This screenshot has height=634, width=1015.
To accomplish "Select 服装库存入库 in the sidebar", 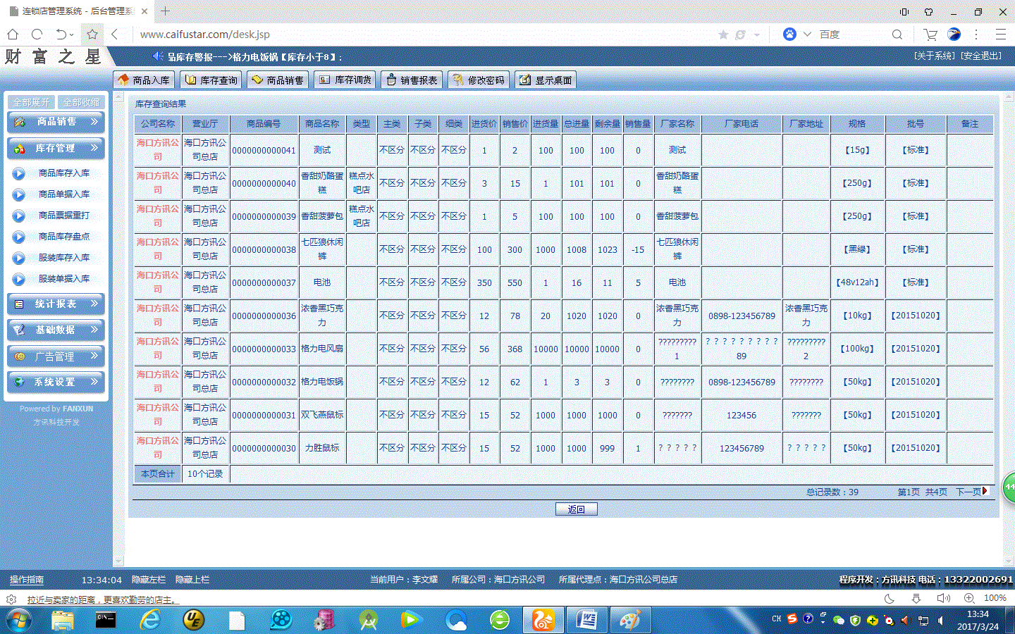I will tap(63, 258).
